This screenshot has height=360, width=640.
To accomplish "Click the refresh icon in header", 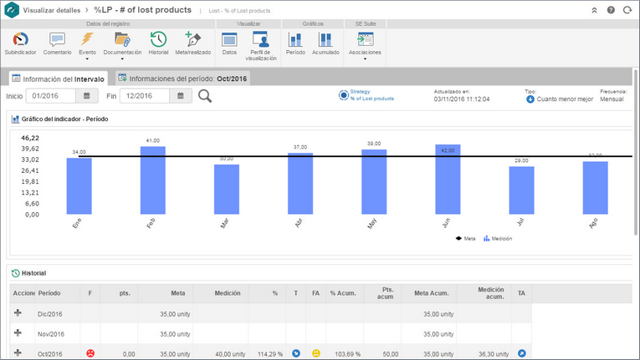I will [x=627, y=10].
